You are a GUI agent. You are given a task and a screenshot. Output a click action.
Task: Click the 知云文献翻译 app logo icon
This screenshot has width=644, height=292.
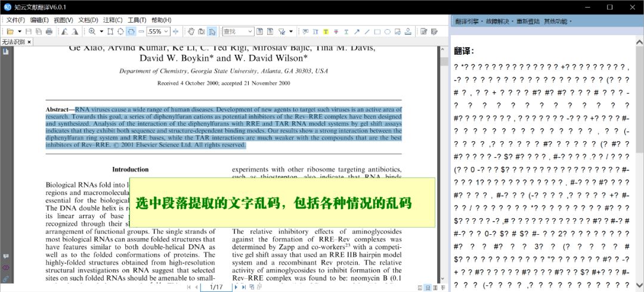tap(7, 7)
